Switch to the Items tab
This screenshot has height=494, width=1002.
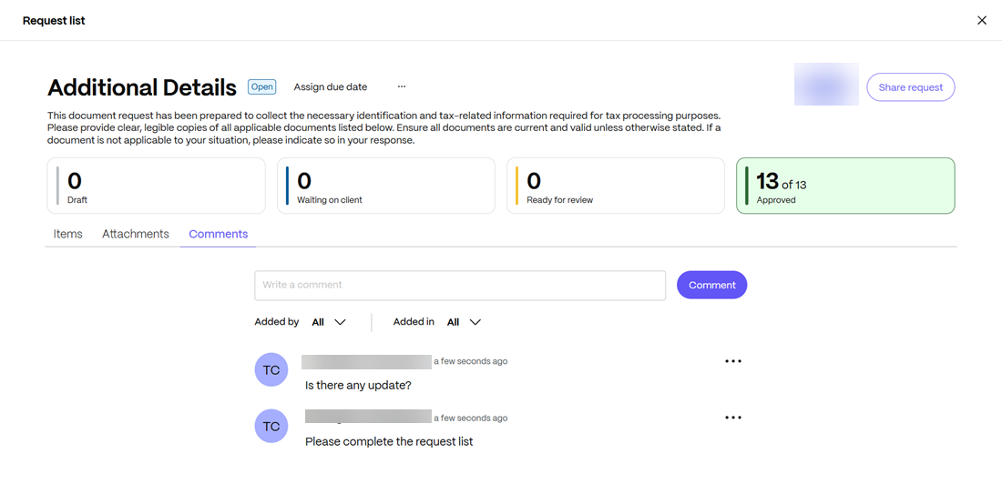[x=67, y=234]
